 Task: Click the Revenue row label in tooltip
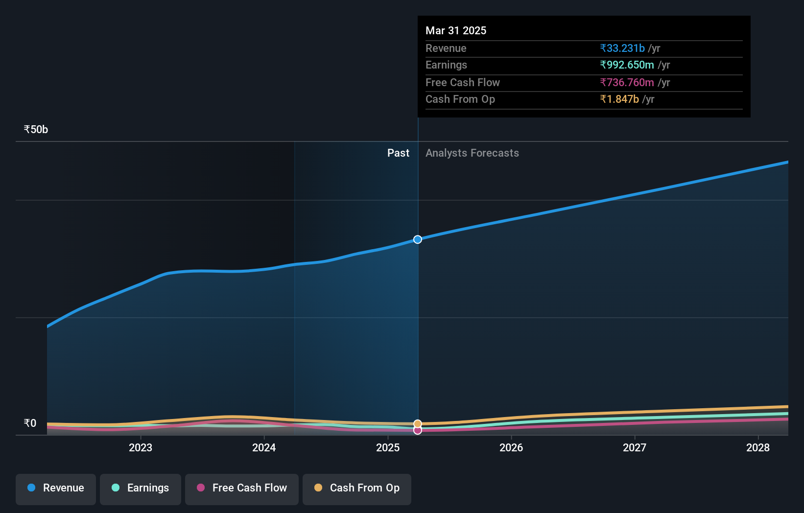pyautogui.click(x=446, y=48)
